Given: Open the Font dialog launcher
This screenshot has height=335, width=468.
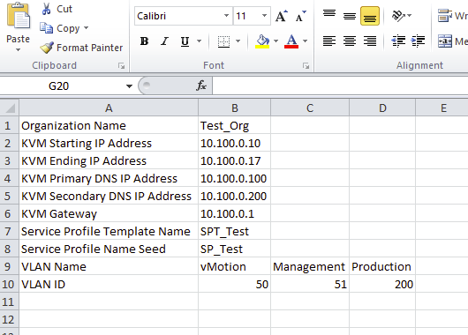Looking at the screenshot, I should point(306,65).
